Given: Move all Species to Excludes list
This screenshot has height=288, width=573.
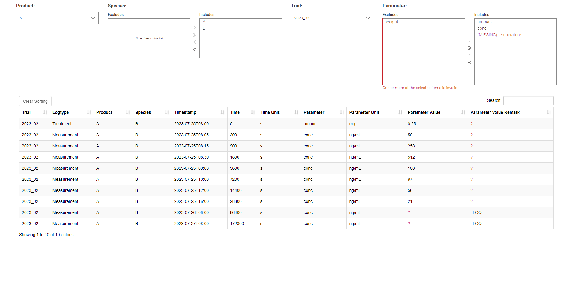Looking at the screenshot, I should pyautogui.click(x=195, y=49).
